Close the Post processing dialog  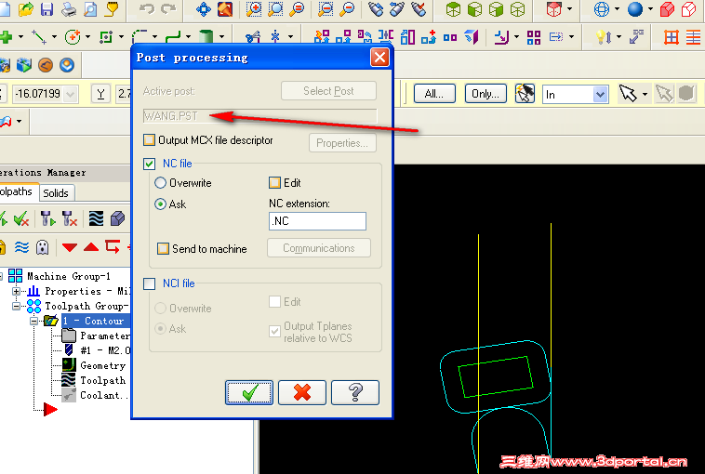[x=379, y=58]
